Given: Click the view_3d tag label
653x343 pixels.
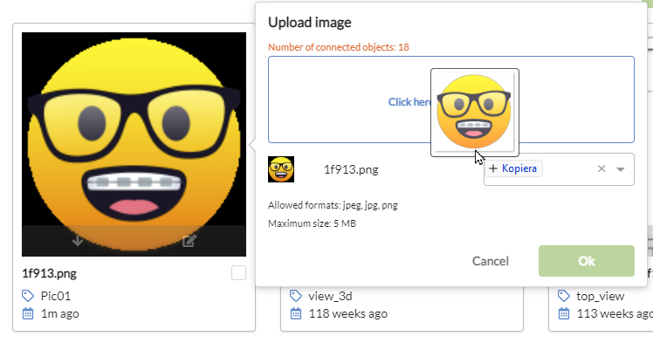Looking at the screenshot, I should (330, 296).
